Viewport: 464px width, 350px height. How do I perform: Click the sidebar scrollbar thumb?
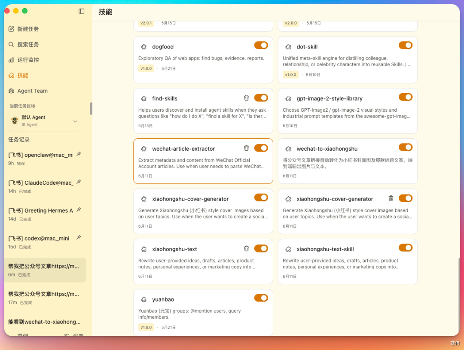91,108
